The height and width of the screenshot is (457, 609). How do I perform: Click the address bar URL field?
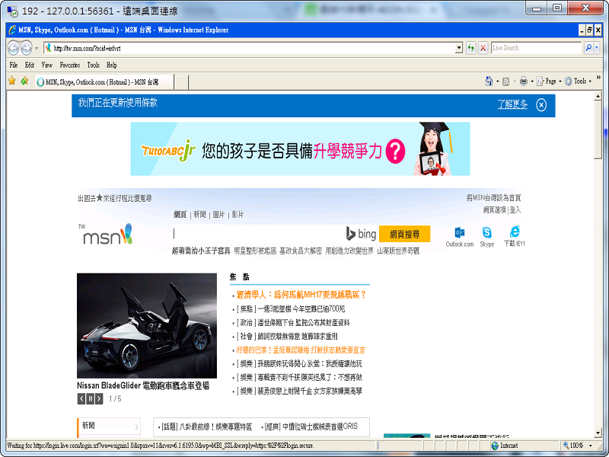tap(250, 48)
